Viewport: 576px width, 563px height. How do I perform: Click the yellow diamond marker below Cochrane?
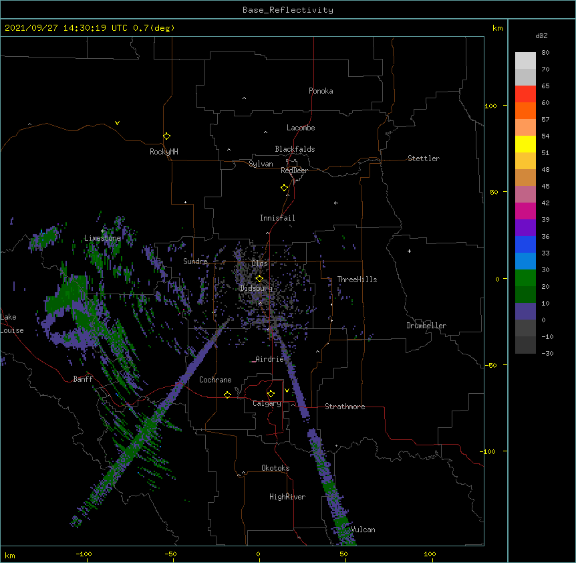click(x=227, y=395)
